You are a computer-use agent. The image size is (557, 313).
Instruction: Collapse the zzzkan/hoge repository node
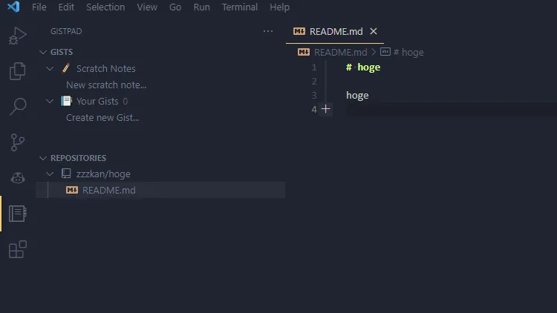tap(50, 174)
